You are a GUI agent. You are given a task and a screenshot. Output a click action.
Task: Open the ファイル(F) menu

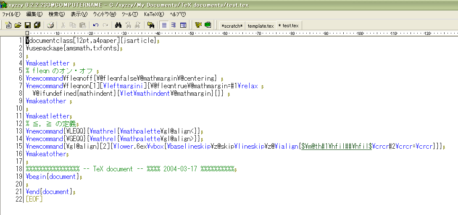(x=11, y=14)
